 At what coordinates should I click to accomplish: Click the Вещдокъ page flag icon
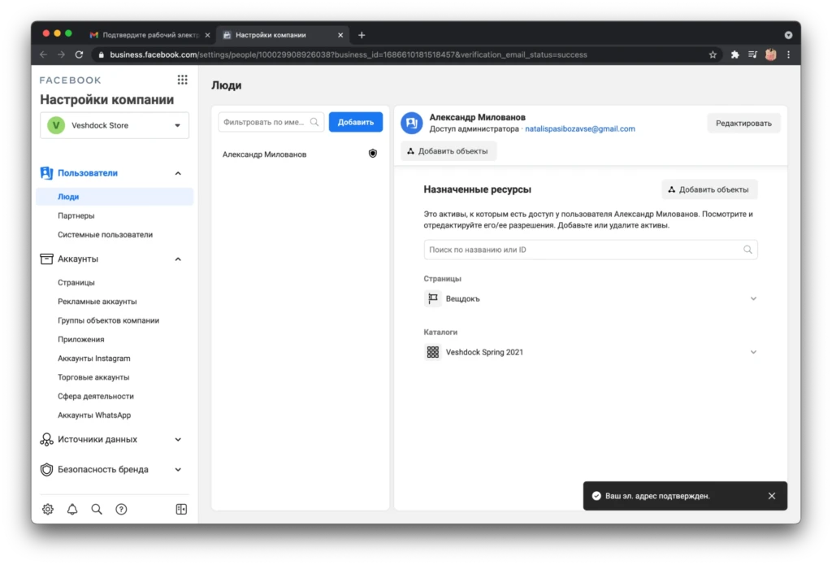[433, 298]
